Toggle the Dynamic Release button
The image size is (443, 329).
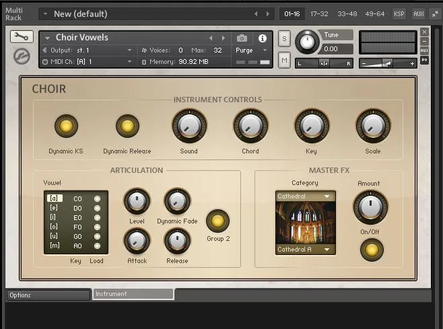[x=127, y=126]
